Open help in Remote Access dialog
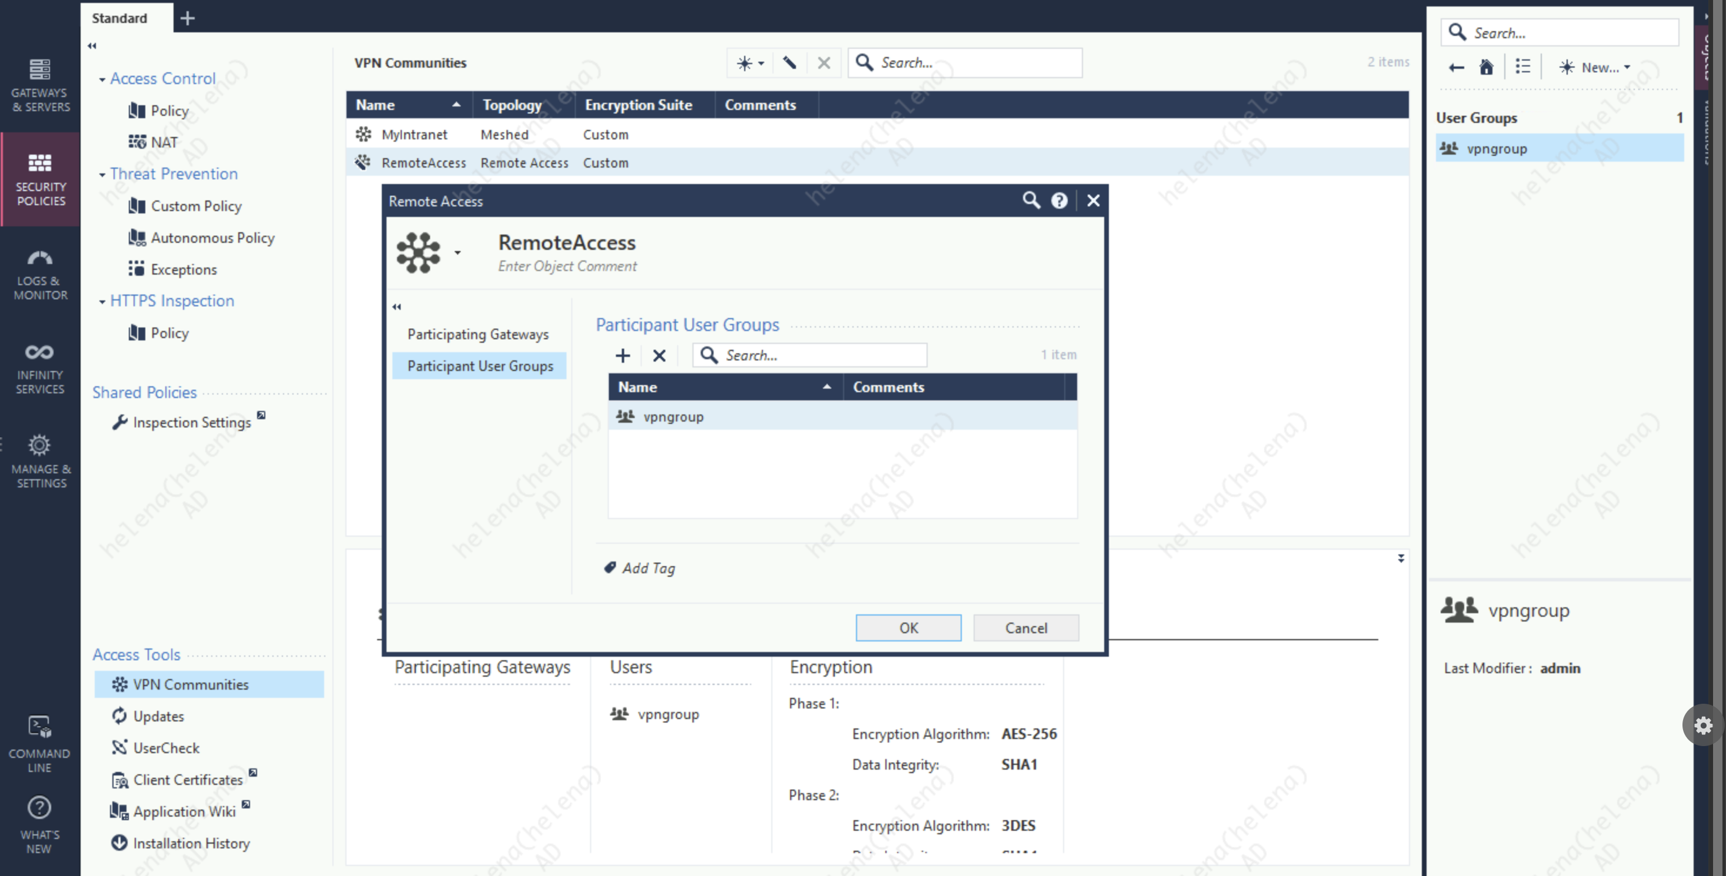 (1059, 200)
